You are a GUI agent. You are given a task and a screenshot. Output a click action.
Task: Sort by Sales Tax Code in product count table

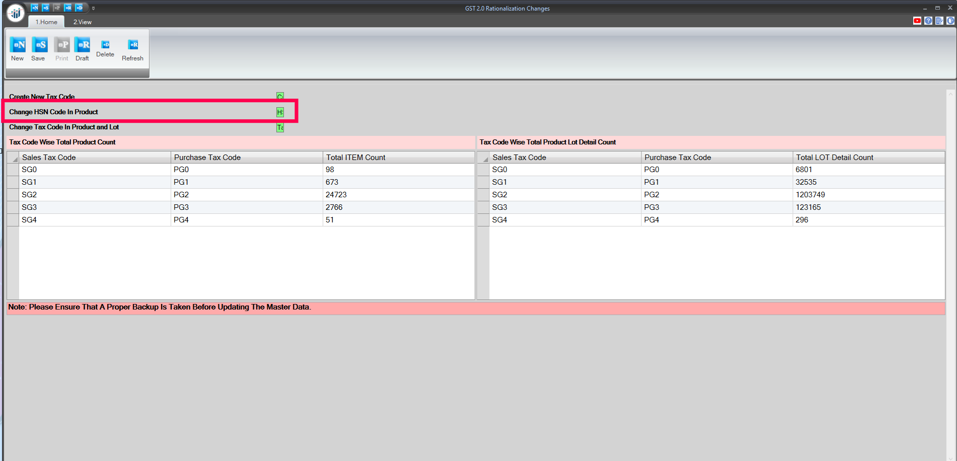(x=95, y=158)
